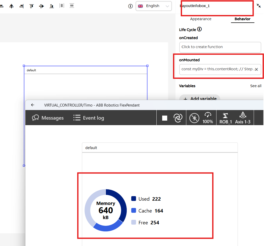Click the See all variables link
Image resolution: width=264 pixels, height=246 pixels.
tap(255, 86)
